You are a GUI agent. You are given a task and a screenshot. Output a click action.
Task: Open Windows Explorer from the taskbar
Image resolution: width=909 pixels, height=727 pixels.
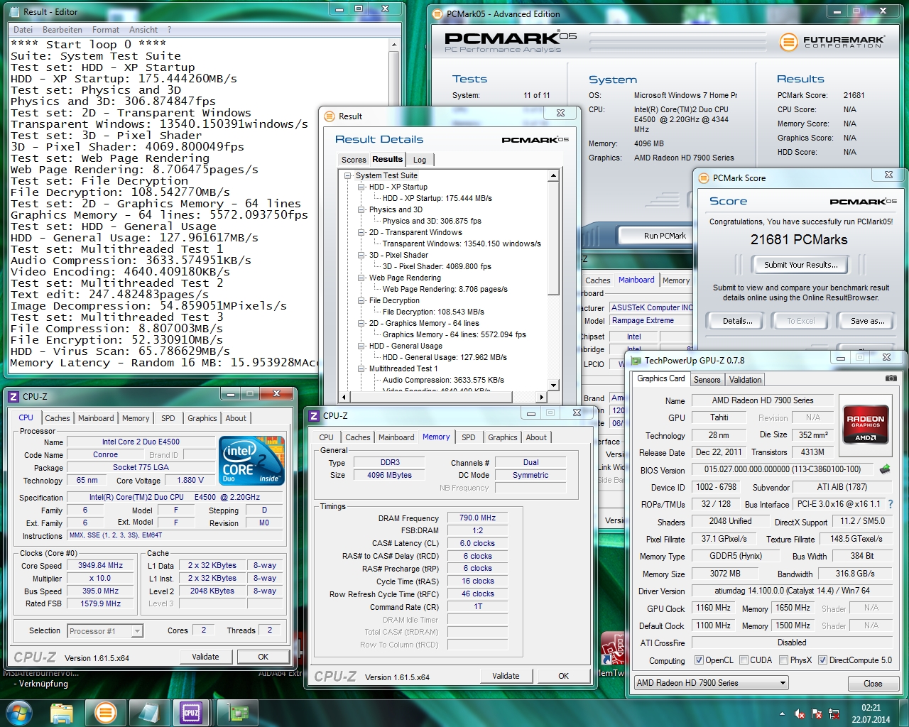tap(62, 712)
